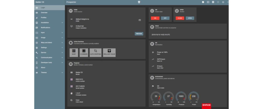
Task: Click the test pattern icon in top bar
Action: tap(213, 2)
